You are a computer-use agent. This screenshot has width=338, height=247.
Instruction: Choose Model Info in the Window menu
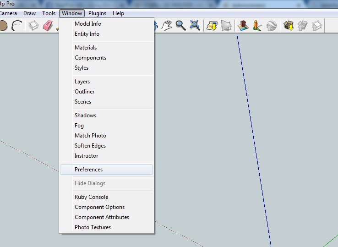pyautogui.click(x=88, y=24)
